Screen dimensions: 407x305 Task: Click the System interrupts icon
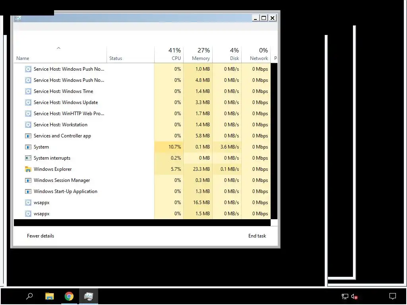pos(28,158)
